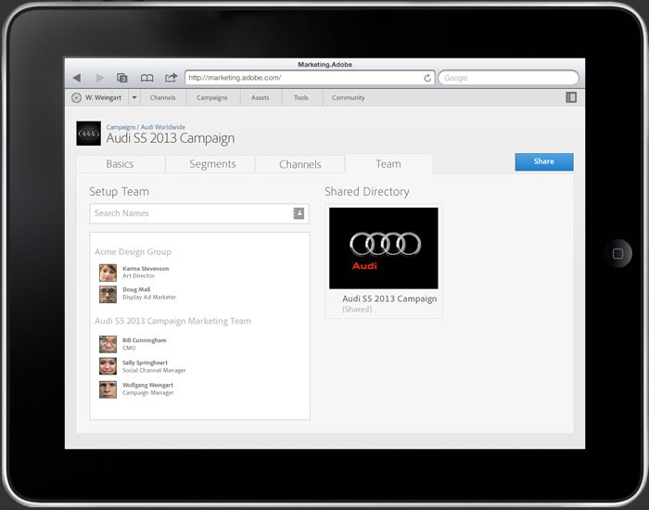The height and width of the screenshot is (510, 649).
Task: Click the name Wolfgang Weingart
Action: (147, 385)
